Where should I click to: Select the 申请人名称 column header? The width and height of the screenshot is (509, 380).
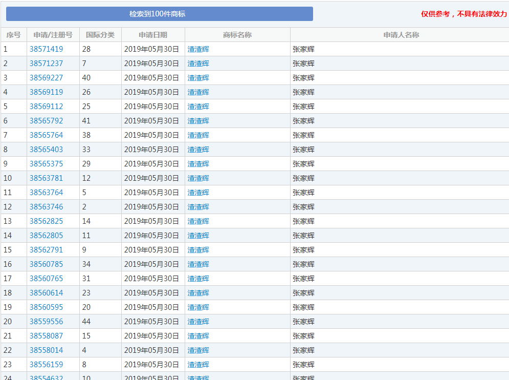[401, 35]
